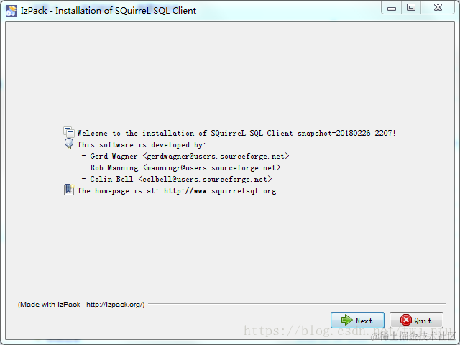
Task: Maximize the IzPack installer window
Action: click(x=411, y=7)
